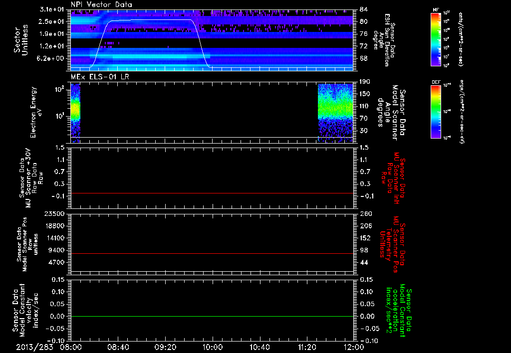Click the red line in MU Scanner +30V panel

212,193
